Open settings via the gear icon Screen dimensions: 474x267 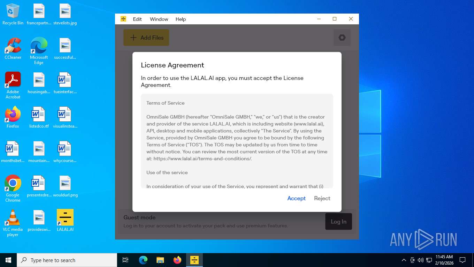click(x=342, y=38)
